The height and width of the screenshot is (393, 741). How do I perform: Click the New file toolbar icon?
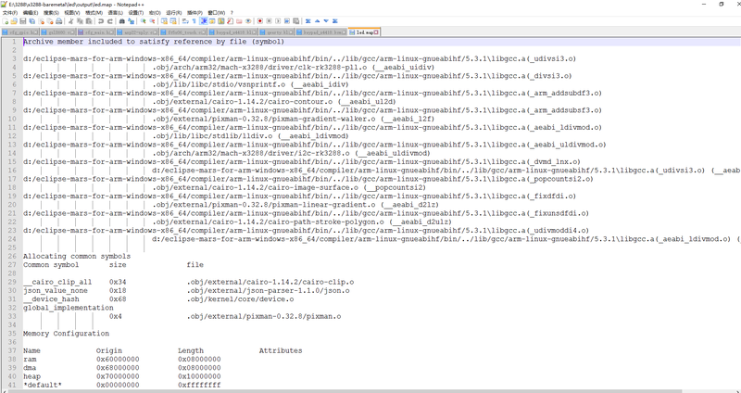click(6, 20)
